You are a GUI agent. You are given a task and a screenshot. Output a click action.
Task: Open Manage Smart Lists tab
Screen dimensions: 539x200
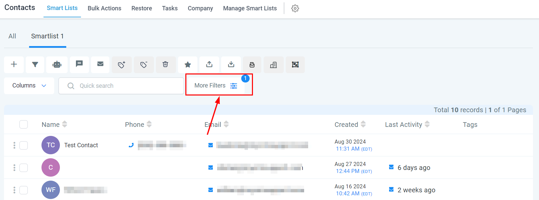[x=250, y=8]
